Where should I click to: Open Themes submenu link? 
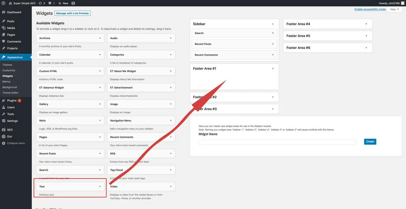7,65
